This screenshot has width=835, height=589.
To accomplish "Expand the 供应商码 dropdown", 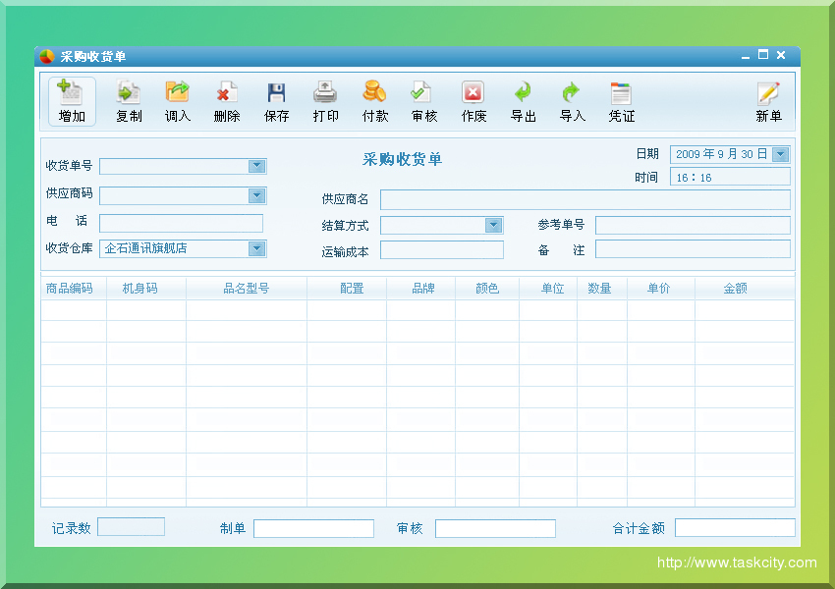I will (x=257, y=195).
